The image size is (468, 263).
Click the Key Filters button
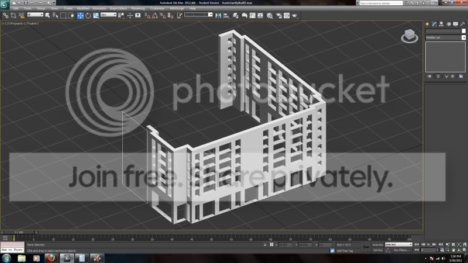[x=401, y=251]
